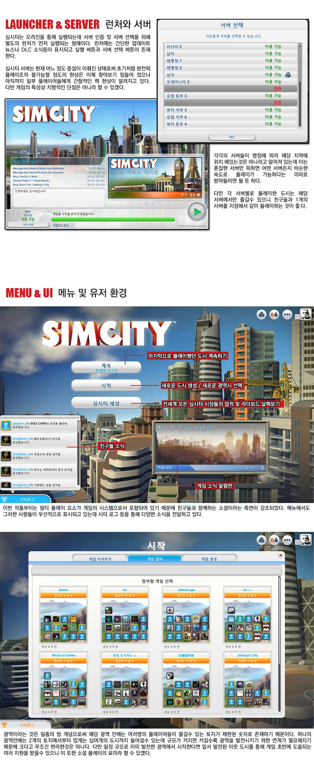The width and height of the screenshot is (314, 767).
Task: Select server 아시아 2 in the list
Action: (x=230, y=47)
